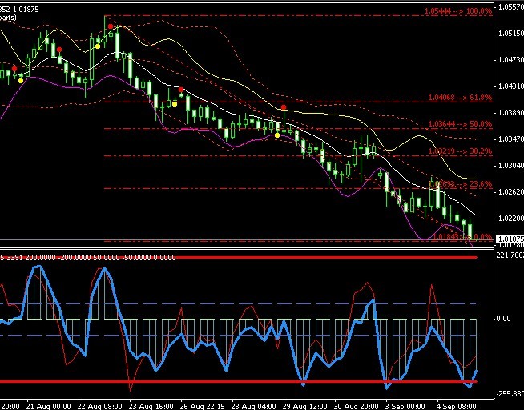The image size is (524, 410).
Task: Click the red signal dot above the 29 Aug candle wick
Action: click(284, 107)
